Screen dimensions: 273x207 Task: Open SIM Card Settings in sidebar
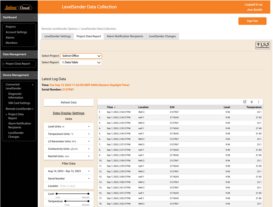[x=19, y=103]
